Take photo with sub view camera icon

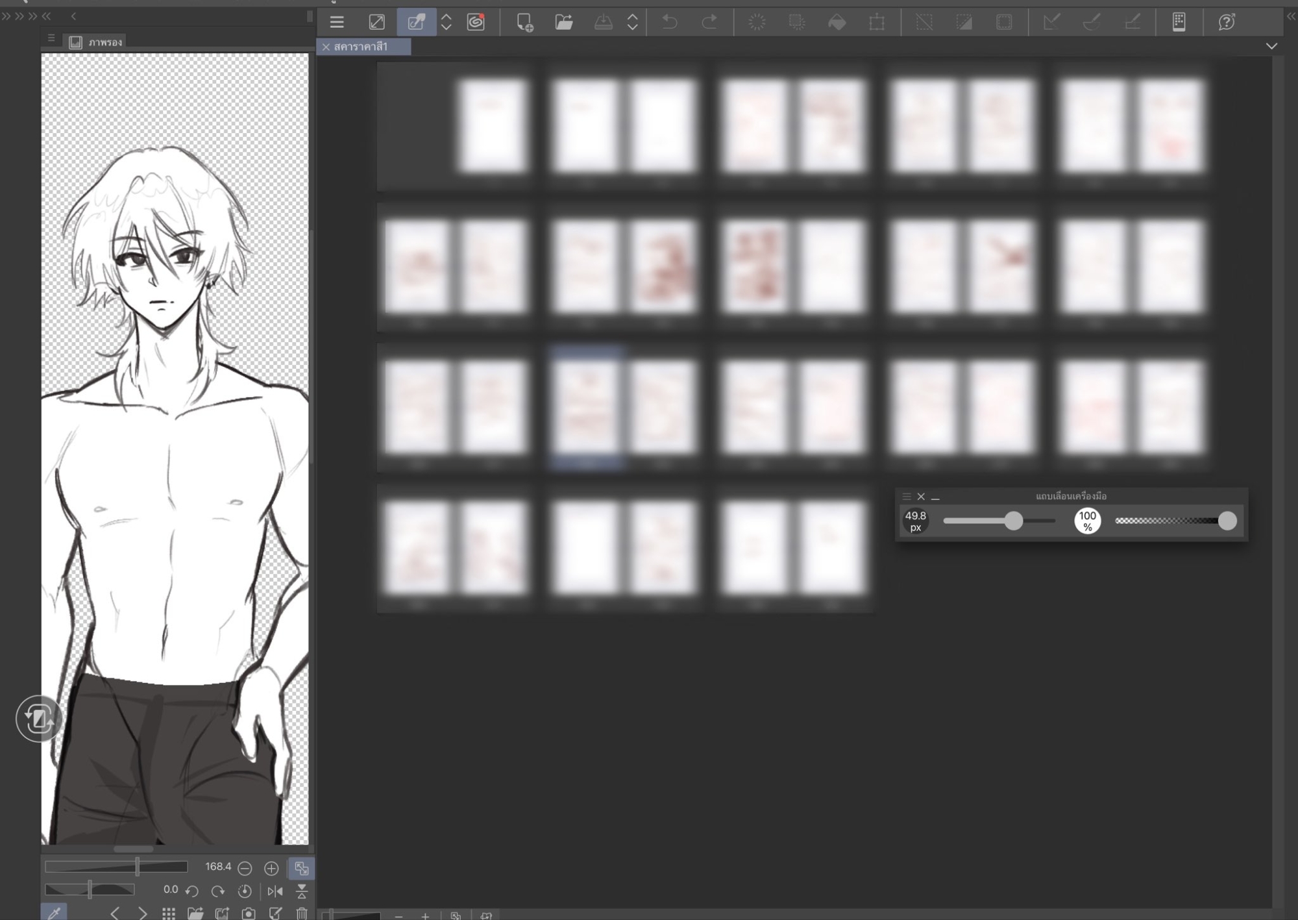click(249, 914)
